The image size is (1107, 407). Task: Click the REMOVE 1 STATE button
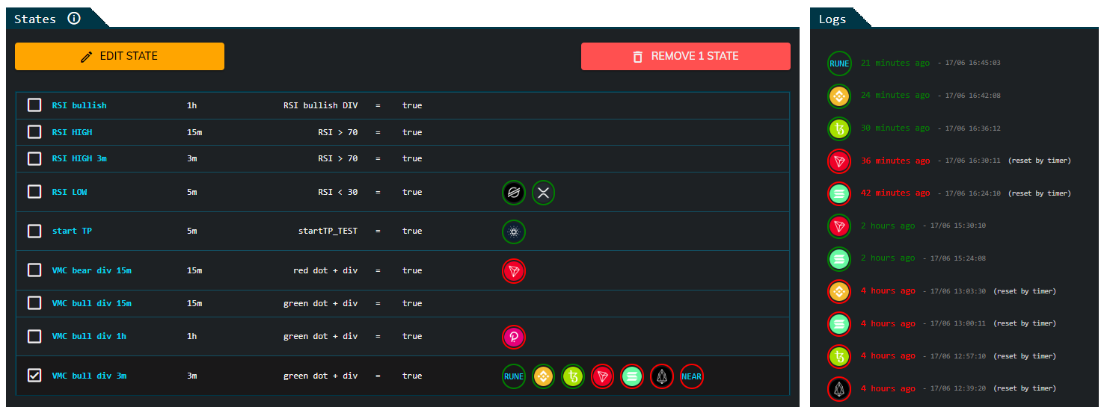pos(685,56)
